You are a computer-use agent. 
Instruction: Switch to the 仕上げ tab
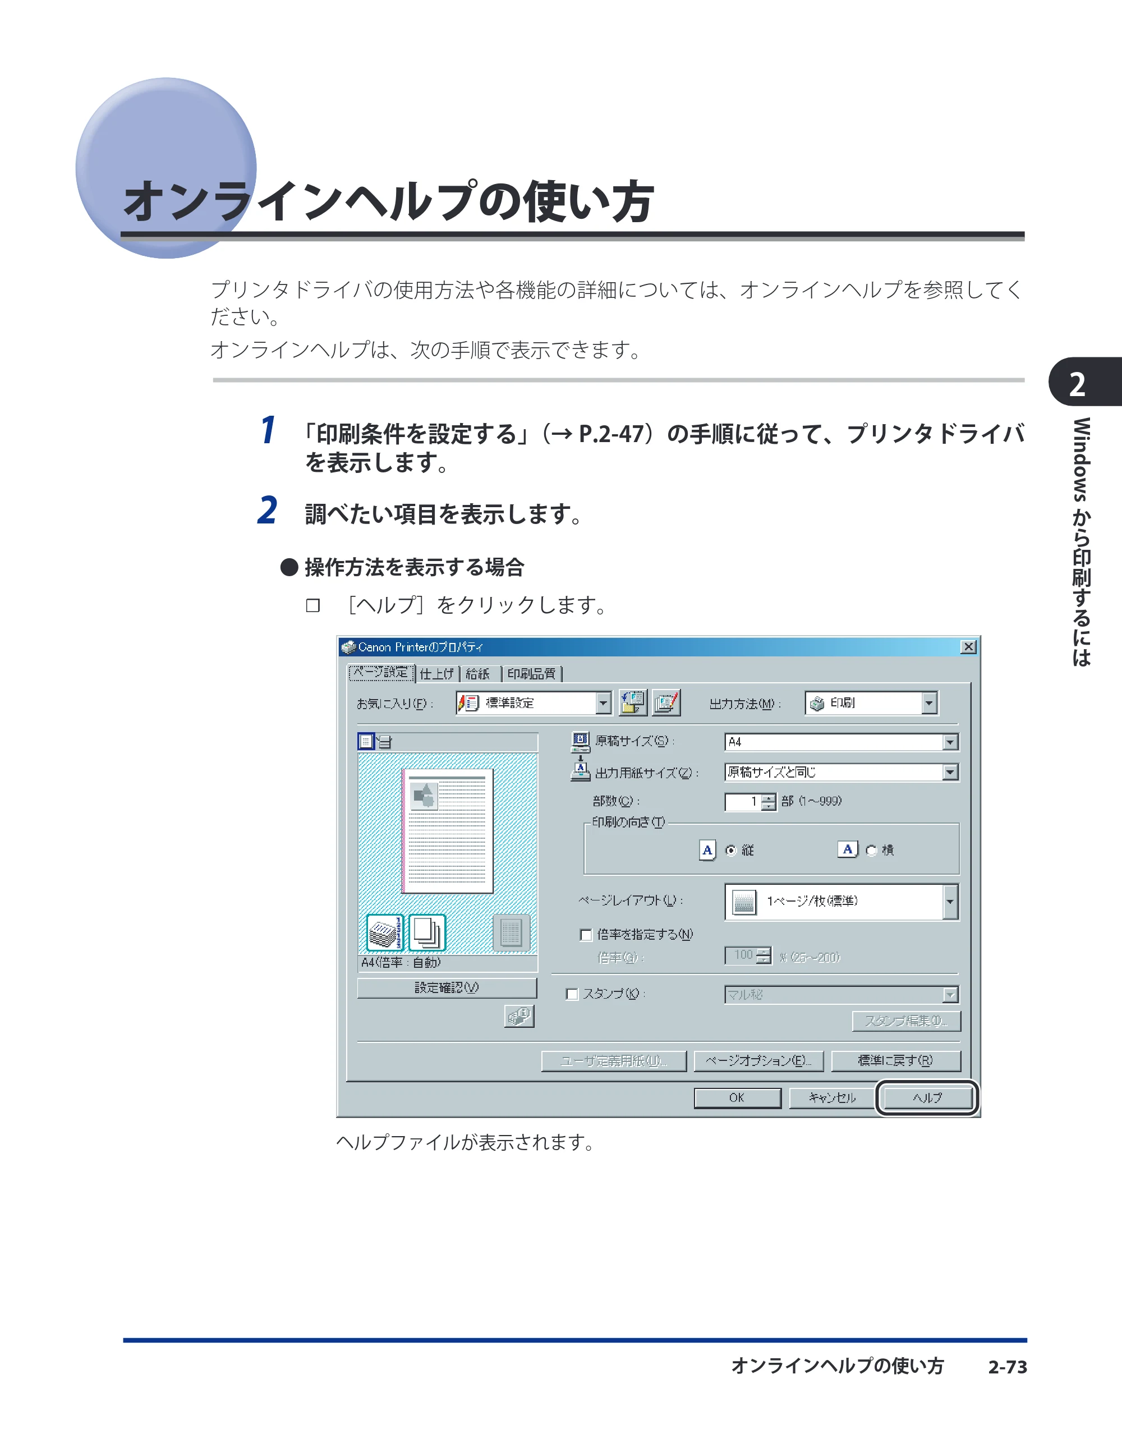tap(437, 673)
